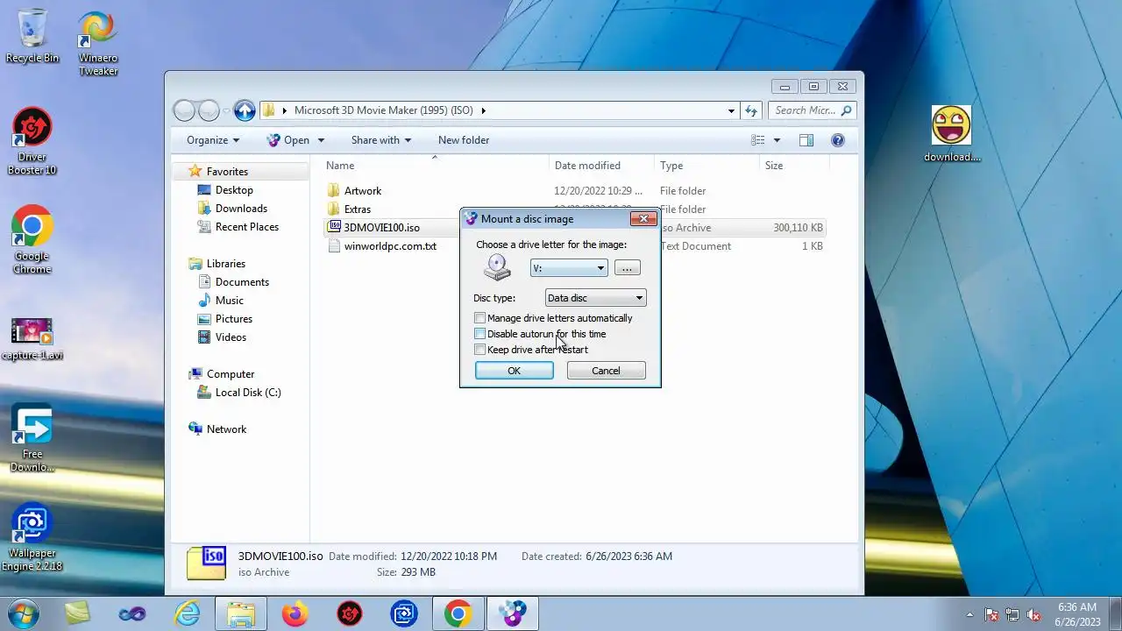Select the capture-1.avi desktop file
Viewport: 1122px width, 631px height.
[32, 338]
